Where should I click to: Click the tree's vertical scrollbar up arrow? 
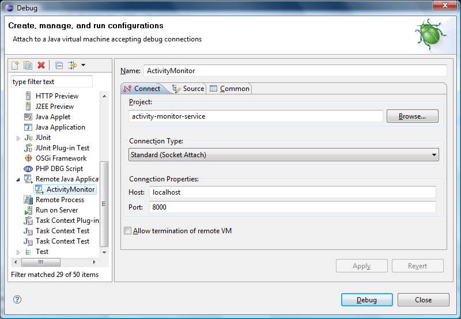(x=104, y=96)
